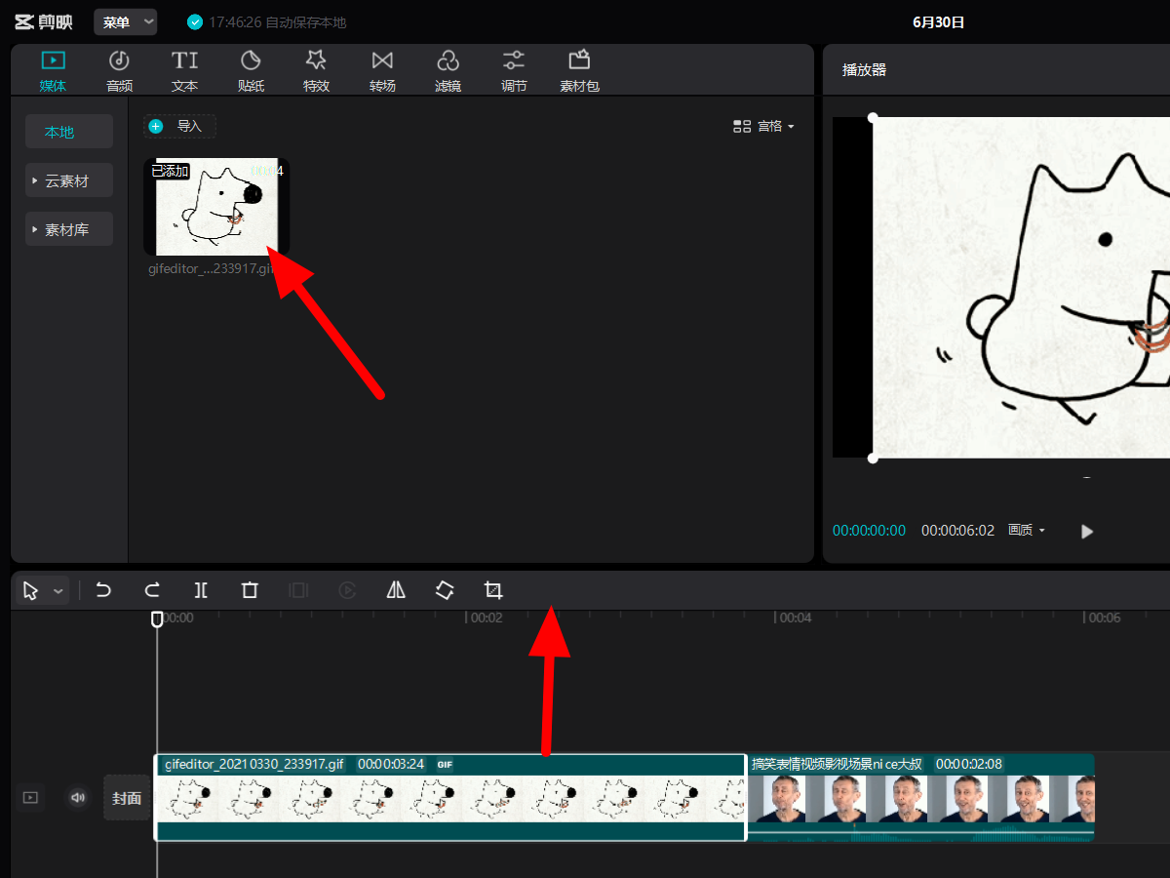Select the split clip tool
Image resolution: width=1170 pixels, height=878 pixels.
(x=201, y=590)
